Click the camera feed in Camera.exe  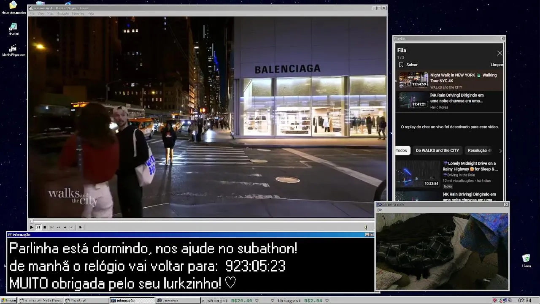[x=442, y=251]
